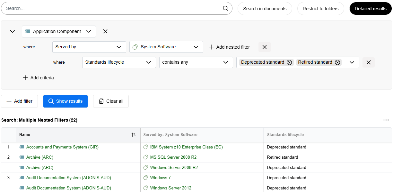Click inside the search input field
Viewport: 393px width, 192px height.
tap(96, 8)
